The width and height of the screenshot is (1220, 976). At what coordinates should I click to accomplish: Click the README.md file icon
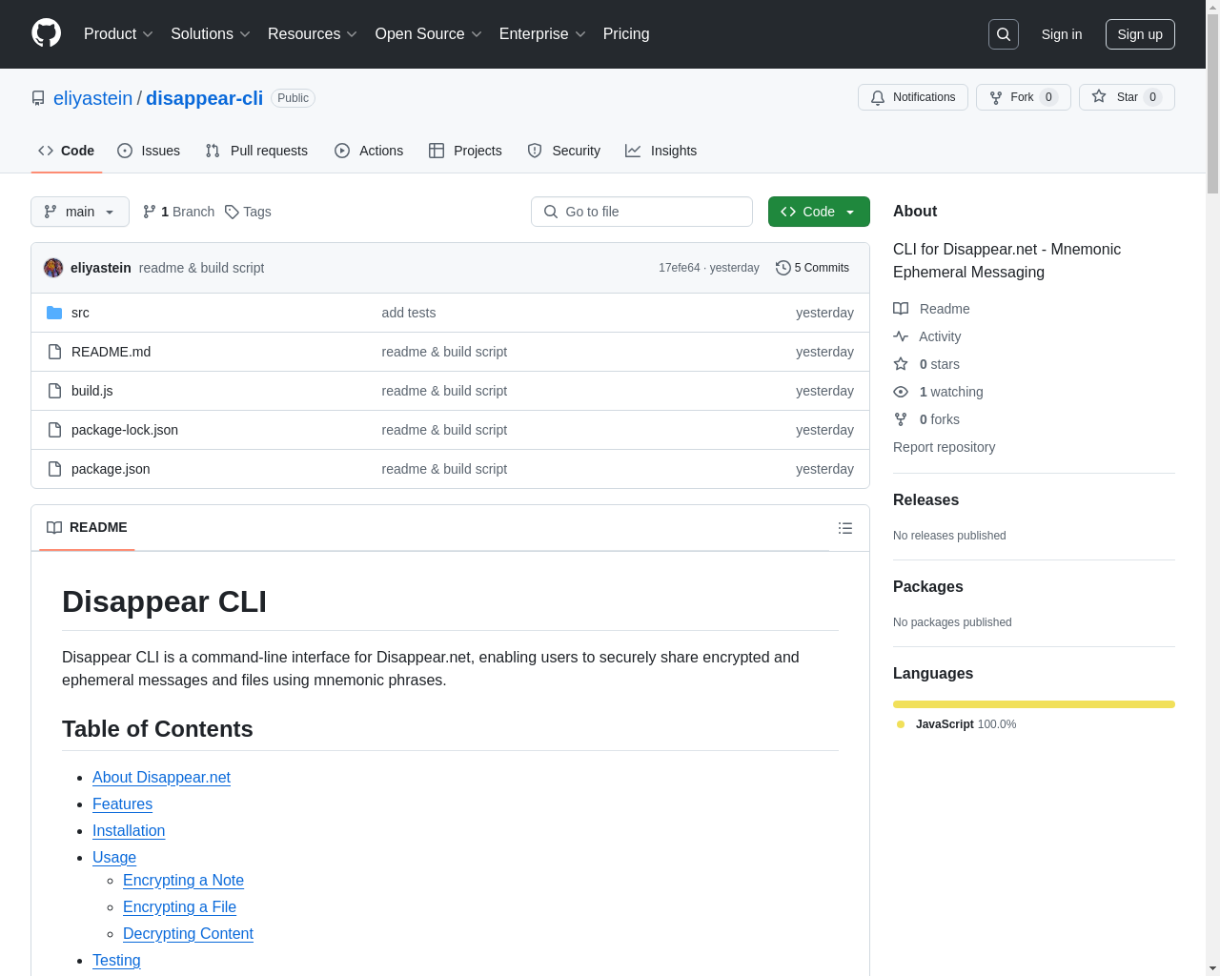coord(54,352)
